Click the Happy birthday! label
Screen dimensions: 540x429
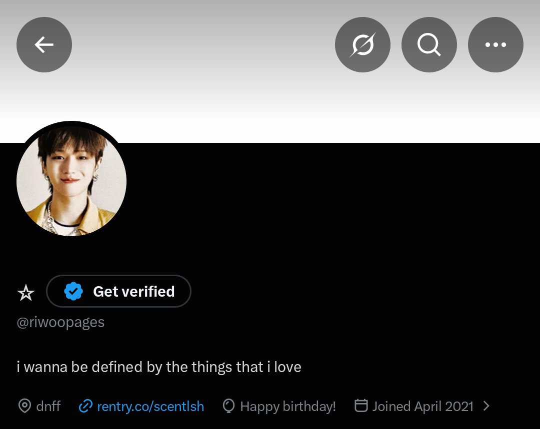[288, 407]
